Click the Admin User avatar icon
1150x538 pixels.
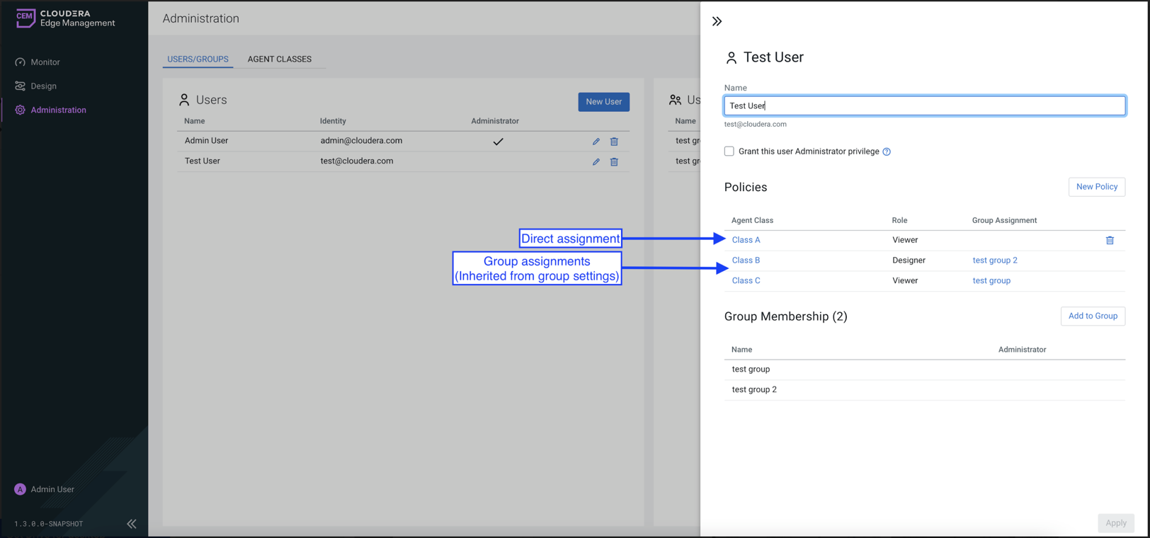[20, 489]
